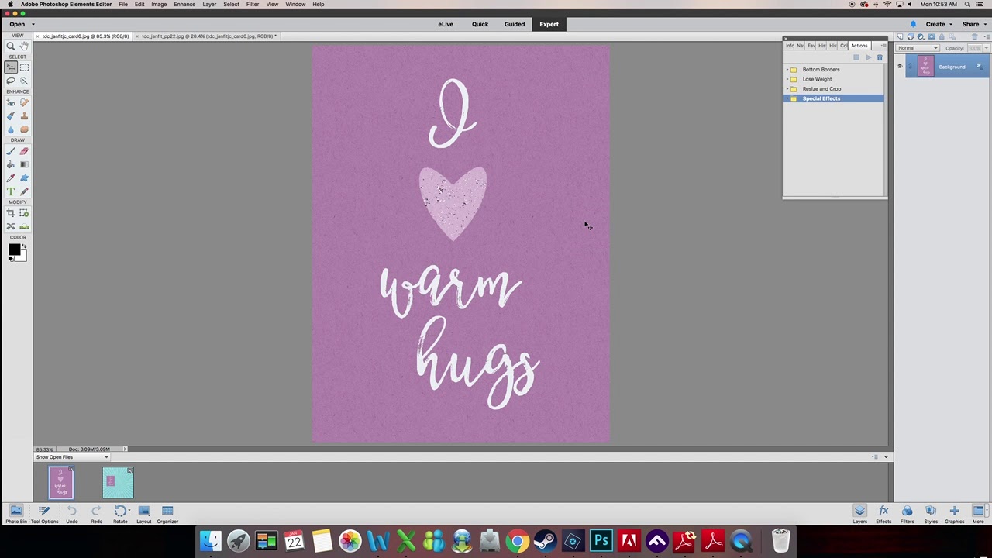The image size is (992, 558).
Task: Select the Sponge tool
Action: [x=24, y=129]
